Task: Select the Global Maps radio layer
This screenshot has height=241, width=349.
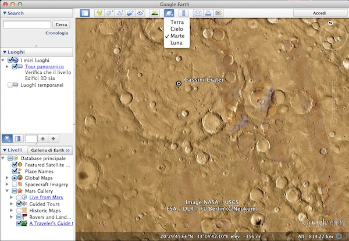Action: (15, 178)
